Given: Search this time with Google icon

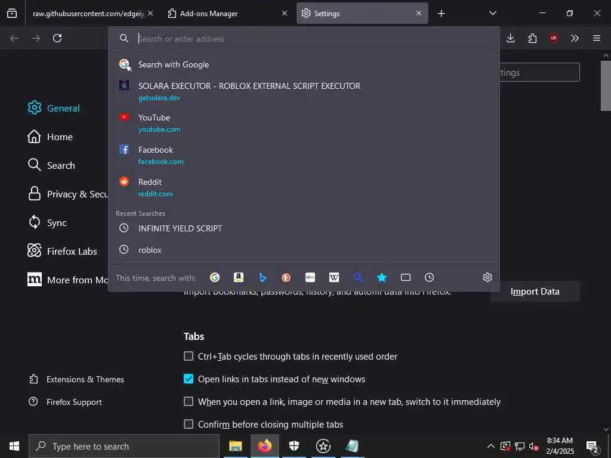Looking at the screenshot, I should point(215,277).
